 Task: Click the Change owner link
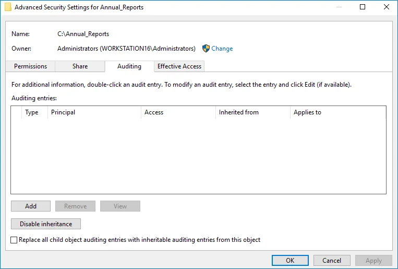pos(222,48)
